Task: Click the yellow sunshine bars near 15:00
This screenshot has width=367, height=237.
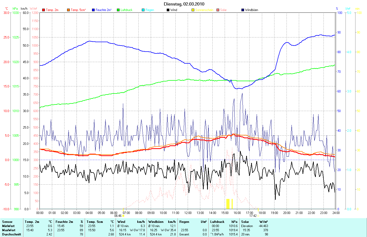Action: point(228,204)
